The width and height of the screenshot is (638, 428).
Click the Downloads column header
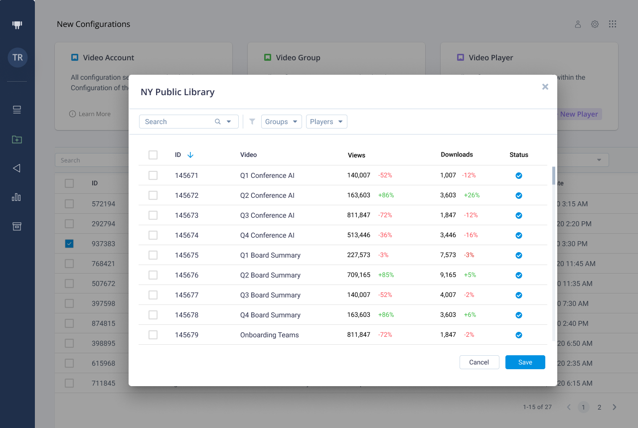click(x=457, y=154)
